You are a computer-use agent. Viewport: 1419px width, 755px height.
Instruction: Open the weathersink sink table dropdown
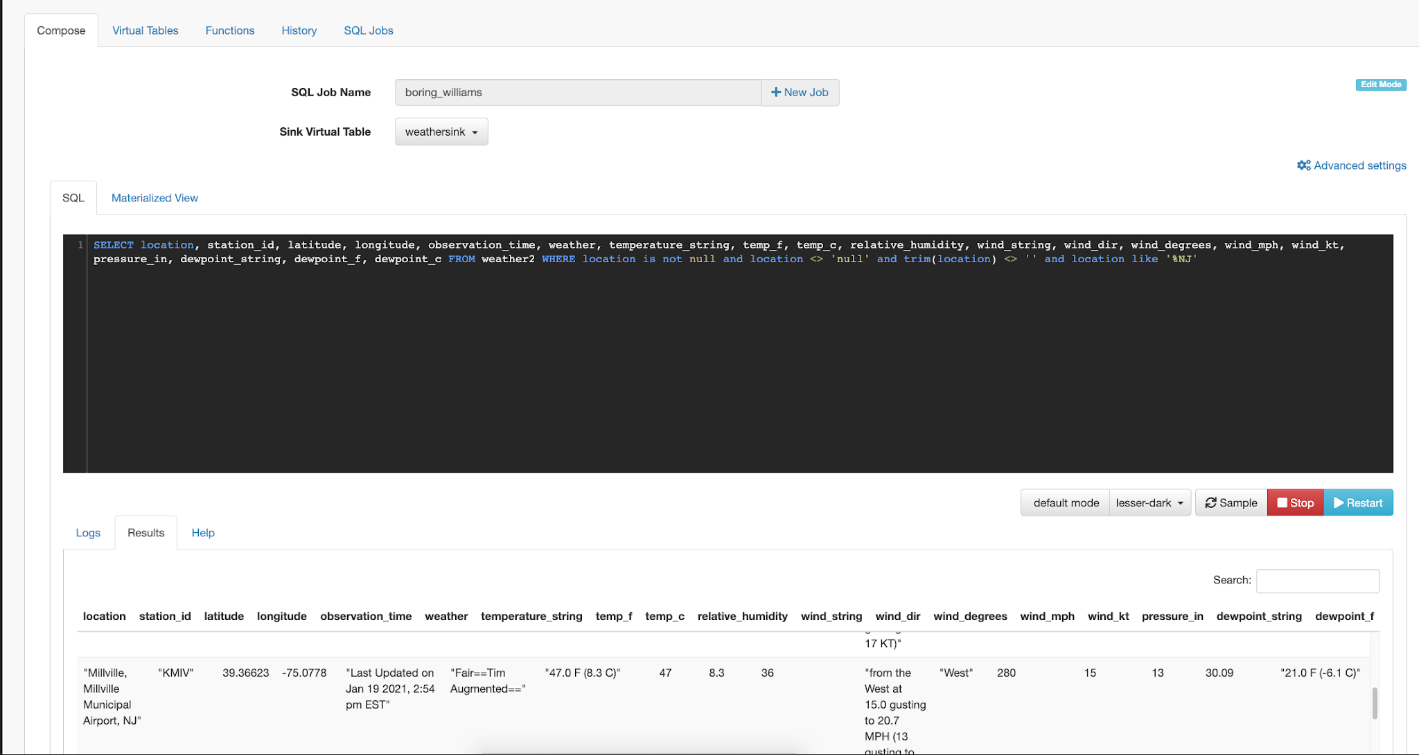pyautogui.click(x=441, y=131)
